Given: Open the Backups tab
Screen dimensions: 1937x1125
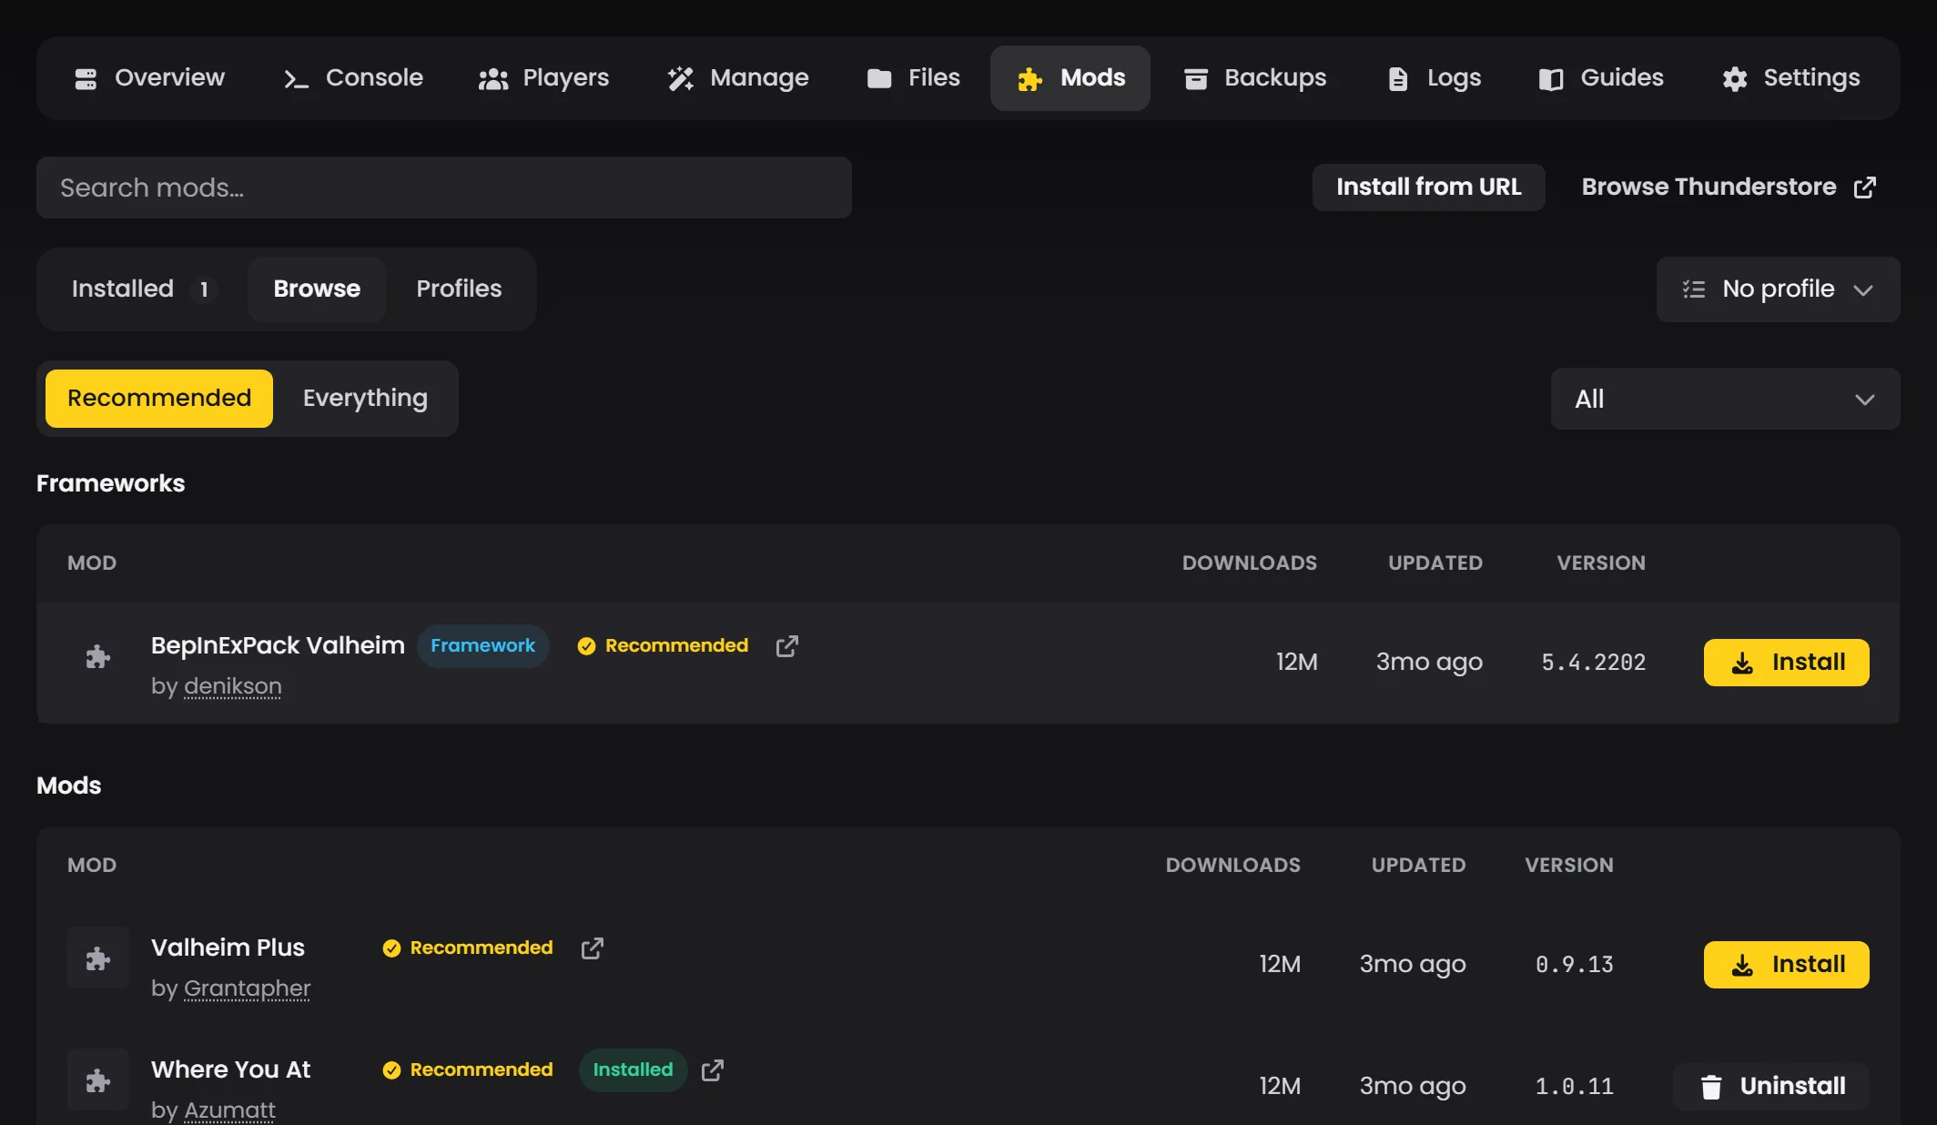Looking at the screenshot, I should point(1254,78).
